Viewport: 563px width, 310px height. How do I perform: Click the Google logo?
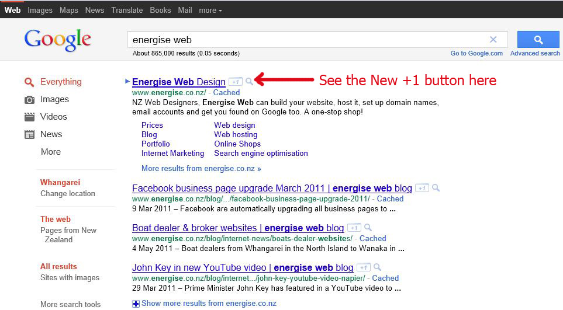pyautogui.click(x=58, y=40)
